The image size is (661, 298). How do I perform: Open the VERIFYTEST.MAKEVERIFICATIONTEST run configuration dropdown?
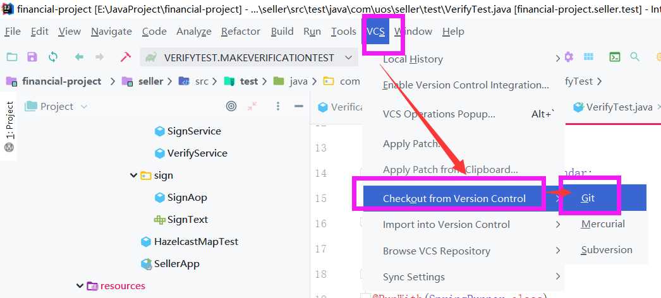click(x=249, y=57)
